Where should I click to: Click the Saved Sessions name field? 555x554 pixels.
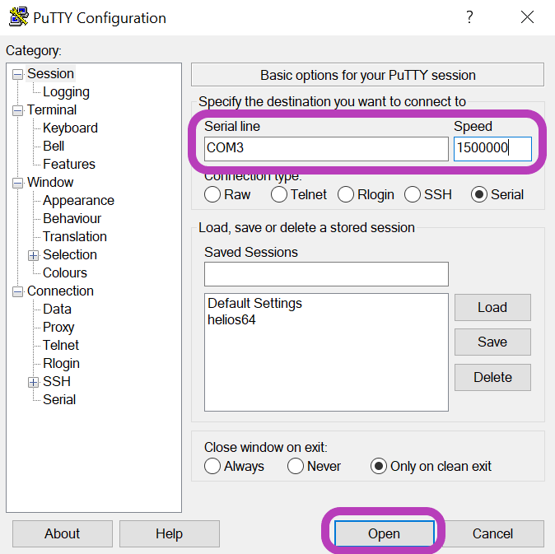coord(326,274)
